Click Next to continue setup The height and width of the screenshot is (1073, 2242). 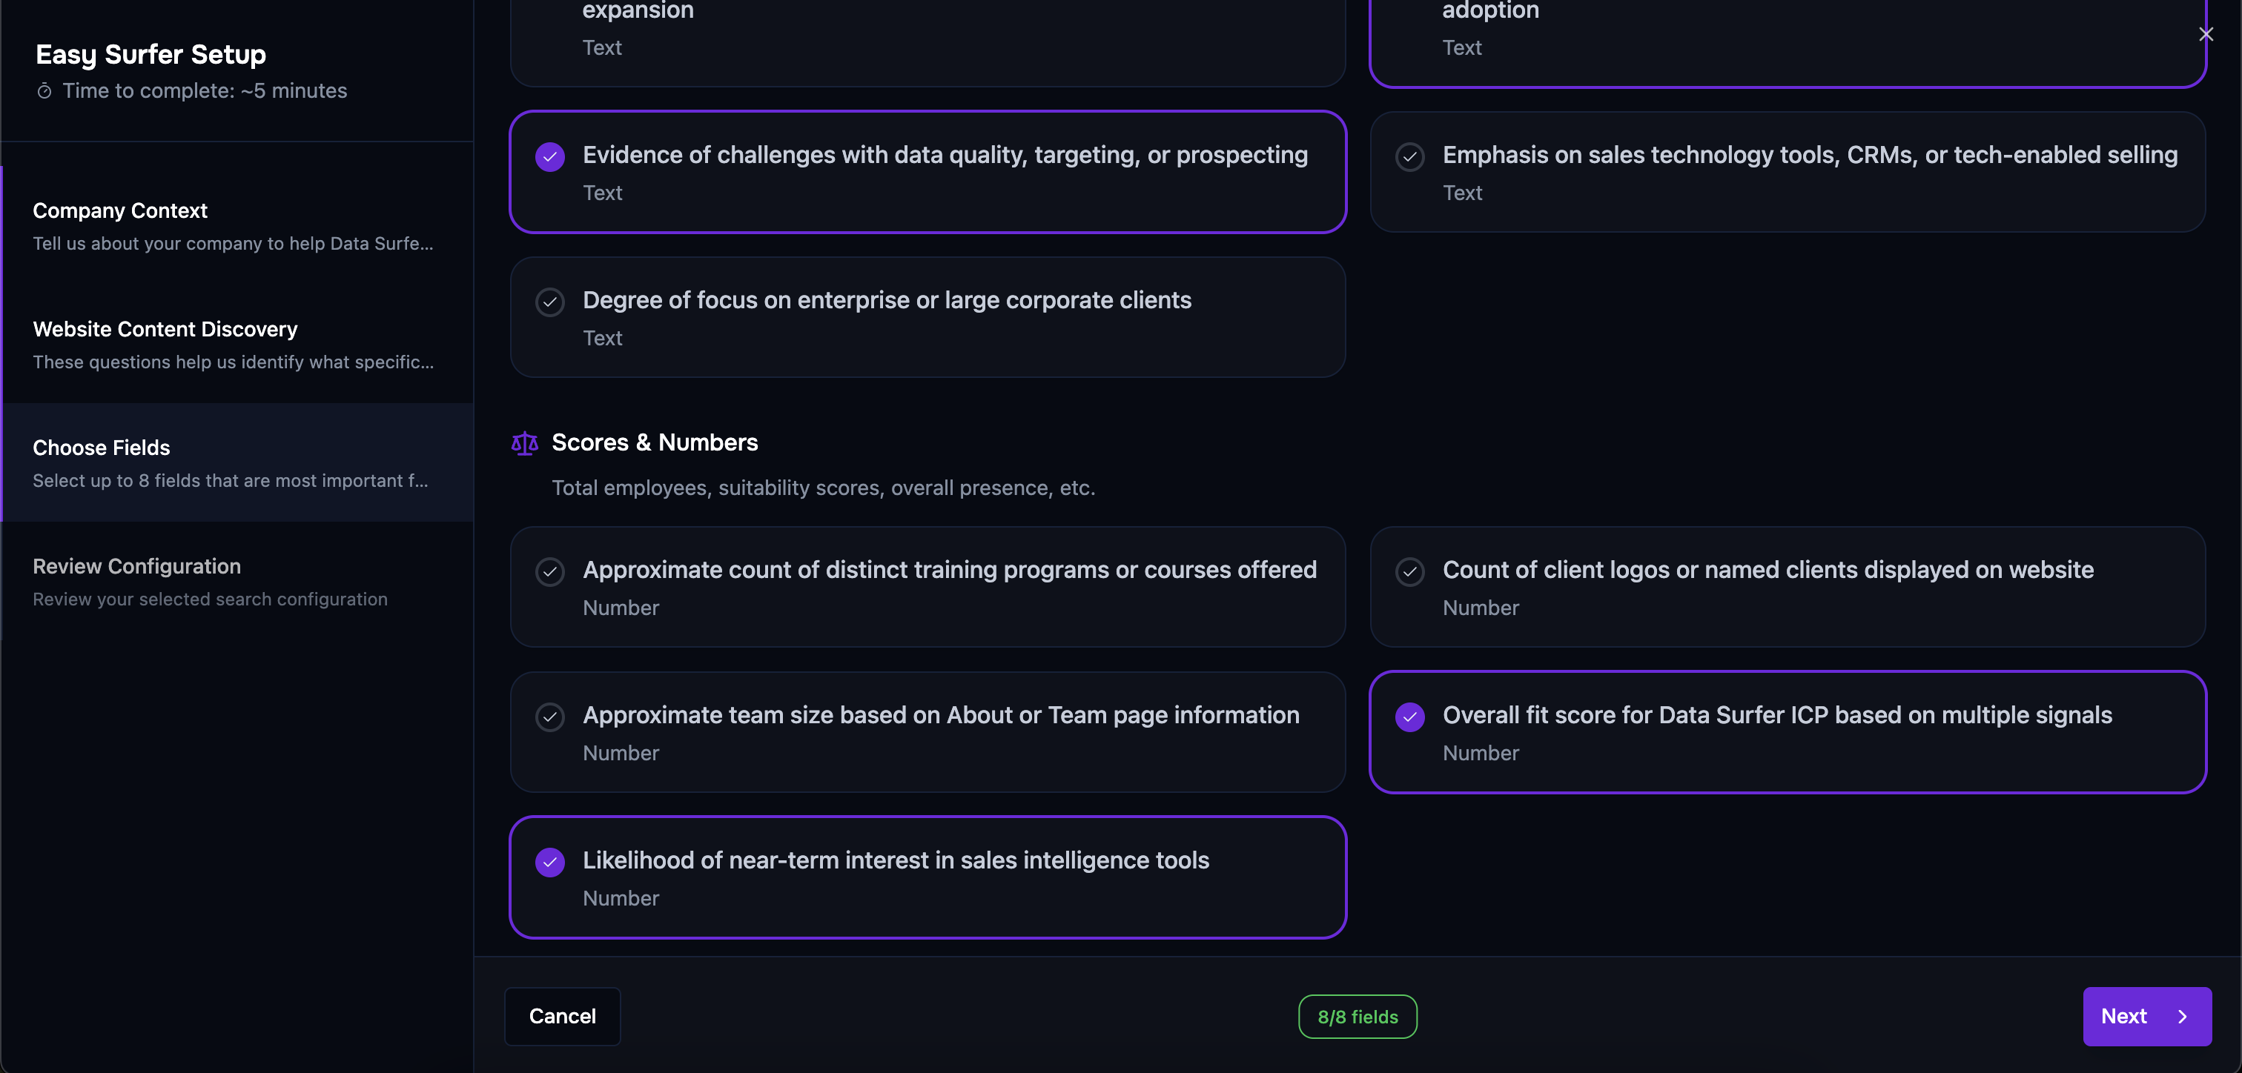pos(2147,1015)
